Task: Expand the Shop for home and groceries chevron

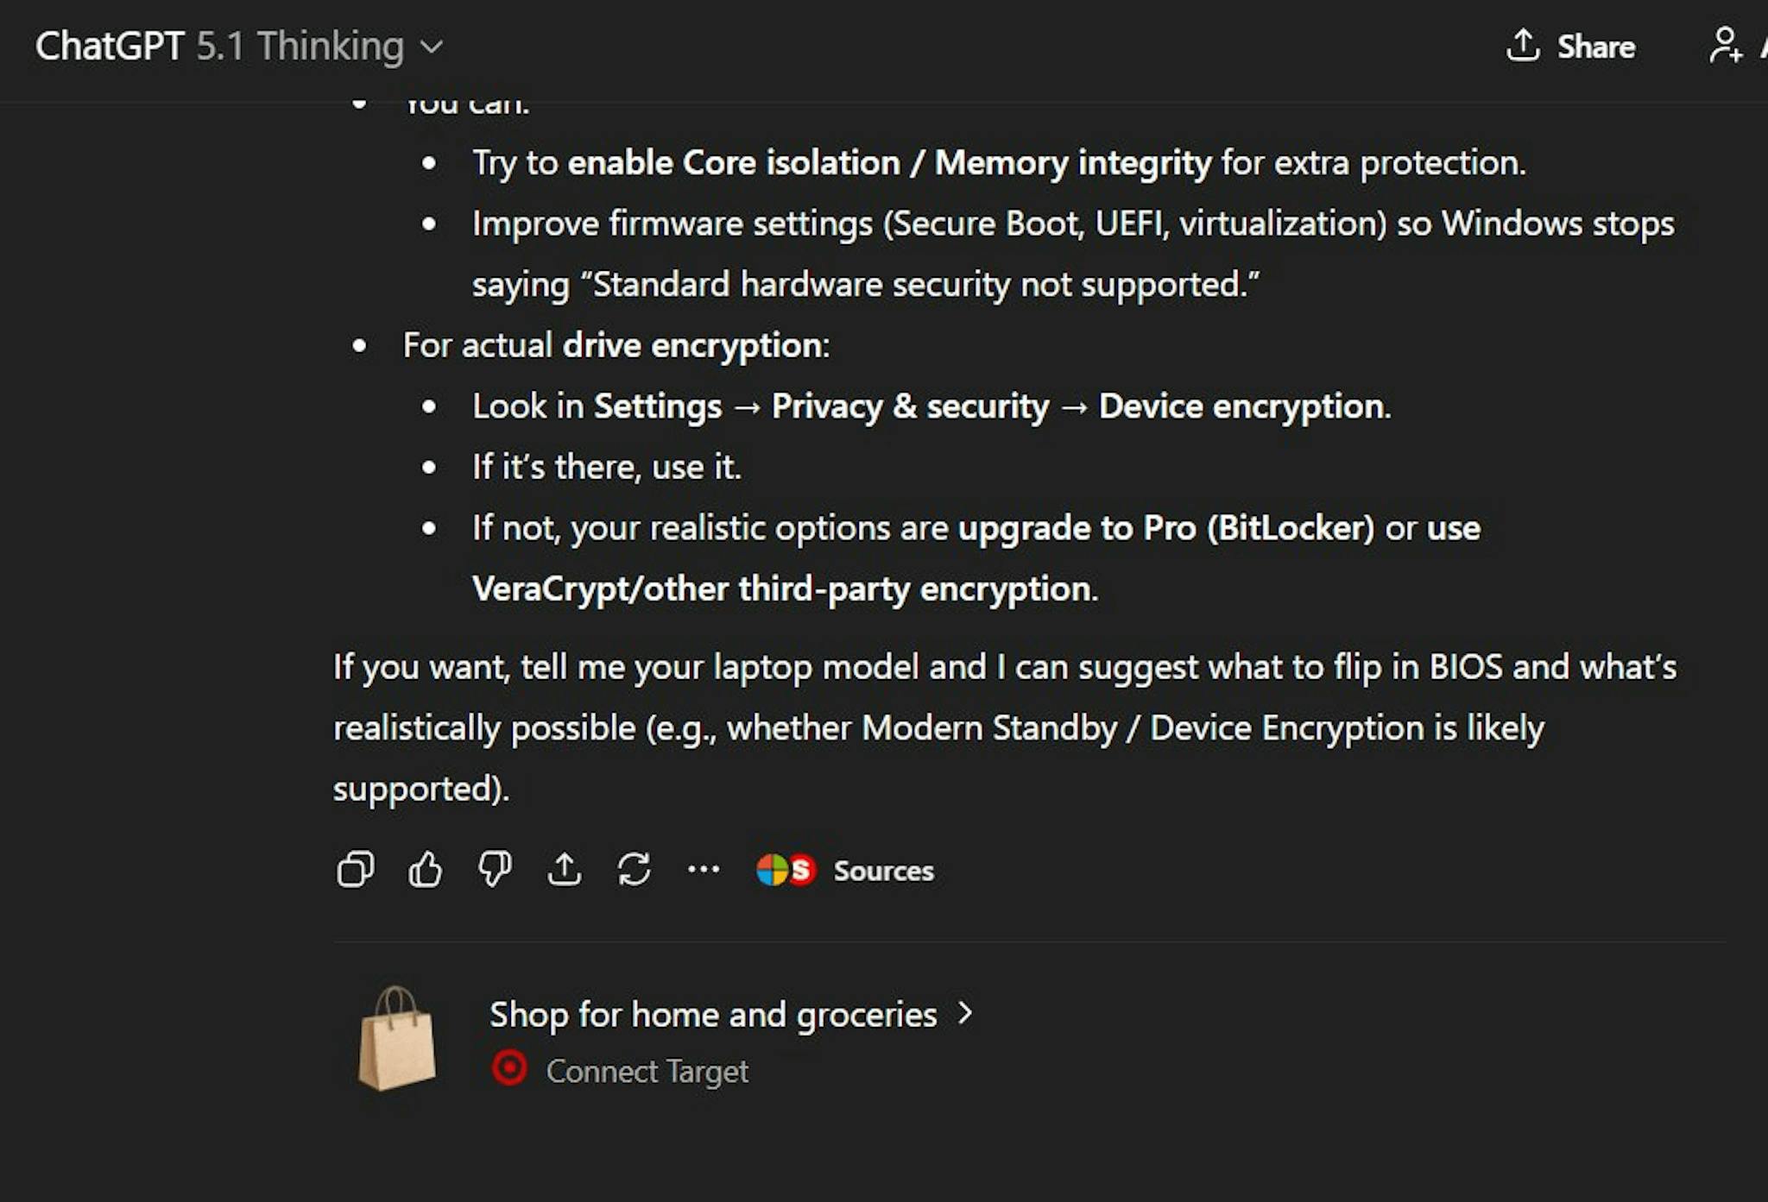Action: [x=965, y=1014]
